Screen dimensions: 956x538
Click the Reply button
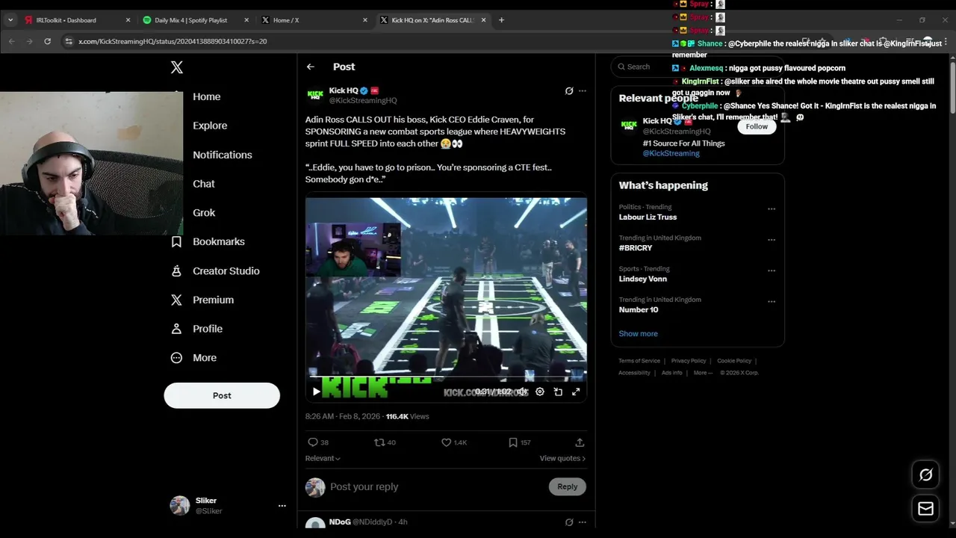(x=568, y=487)
